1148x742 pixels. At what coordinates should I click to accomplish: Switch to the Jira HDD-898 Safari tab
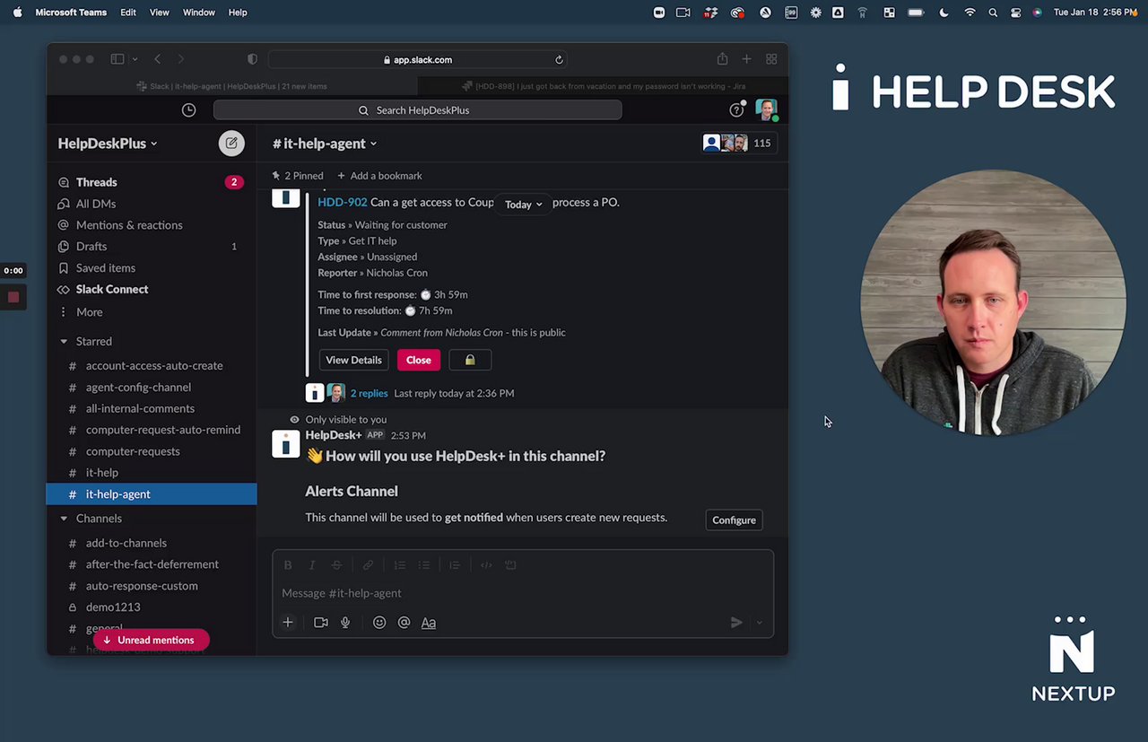pyautogui.click(x=603, y=86)
